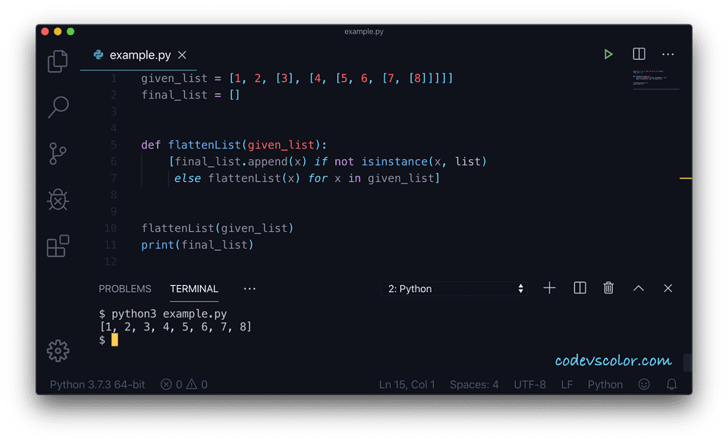Split the editor into two panes
This screenshot has height=442, width=728.
click(639, 54)
